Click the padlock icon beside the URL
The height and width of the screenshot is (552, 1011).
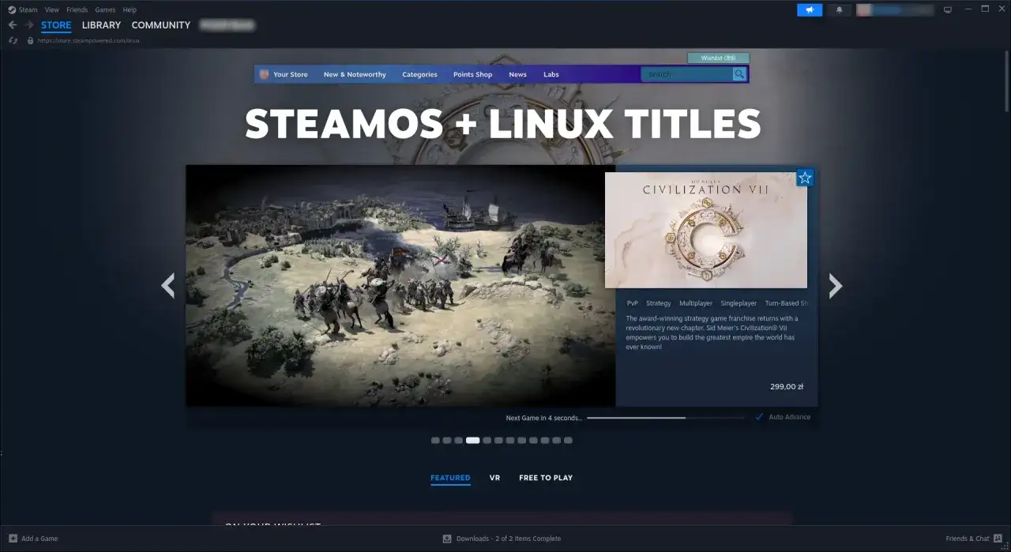coord(30,40)
